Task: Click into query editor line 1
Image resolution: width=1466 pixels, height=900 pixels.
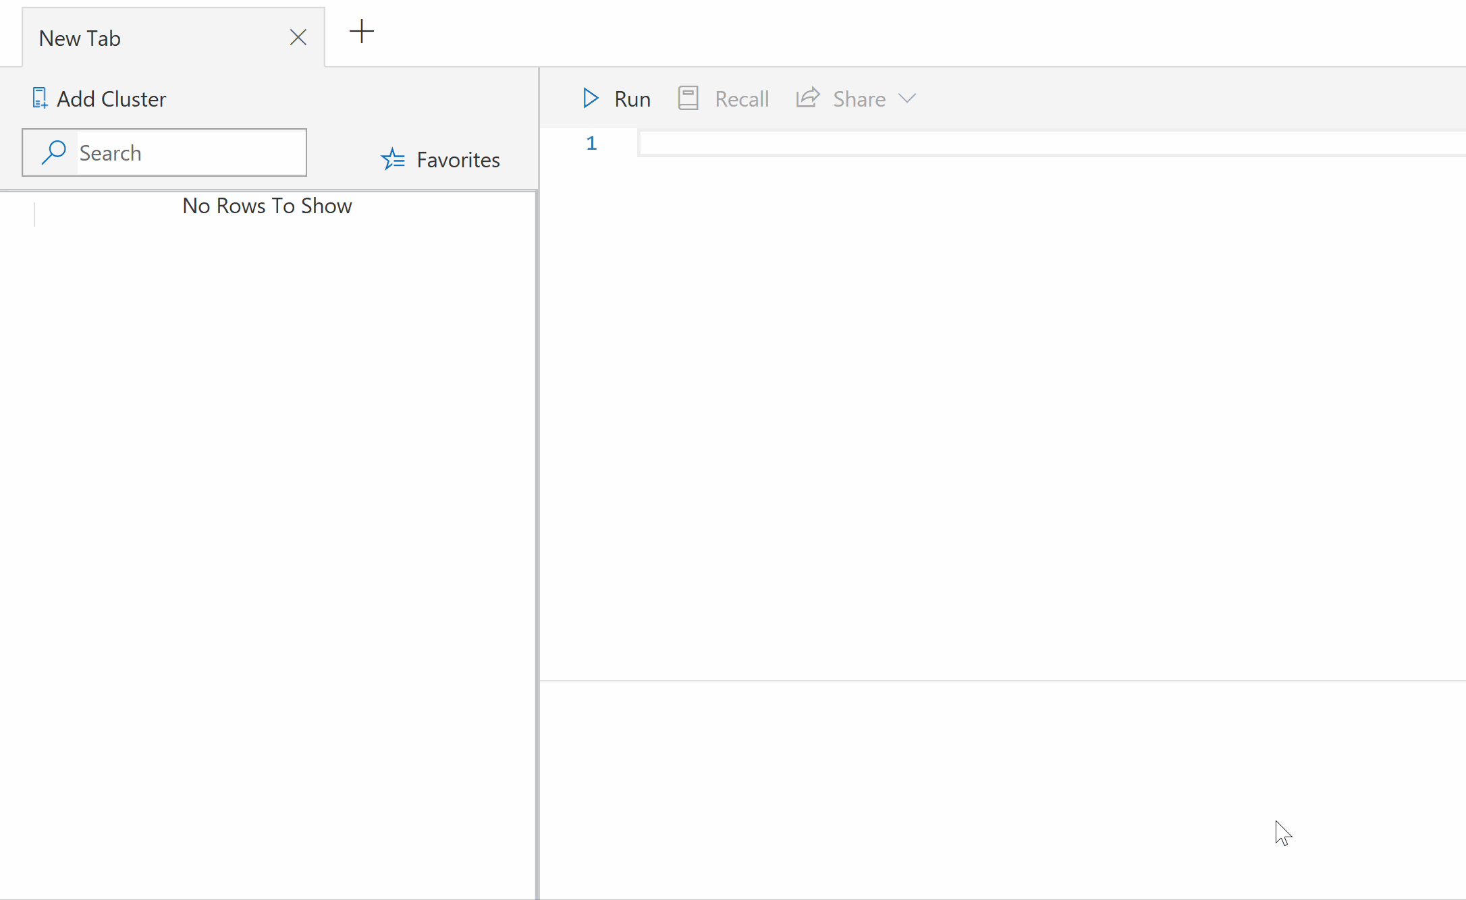Action: [1012, 144]
